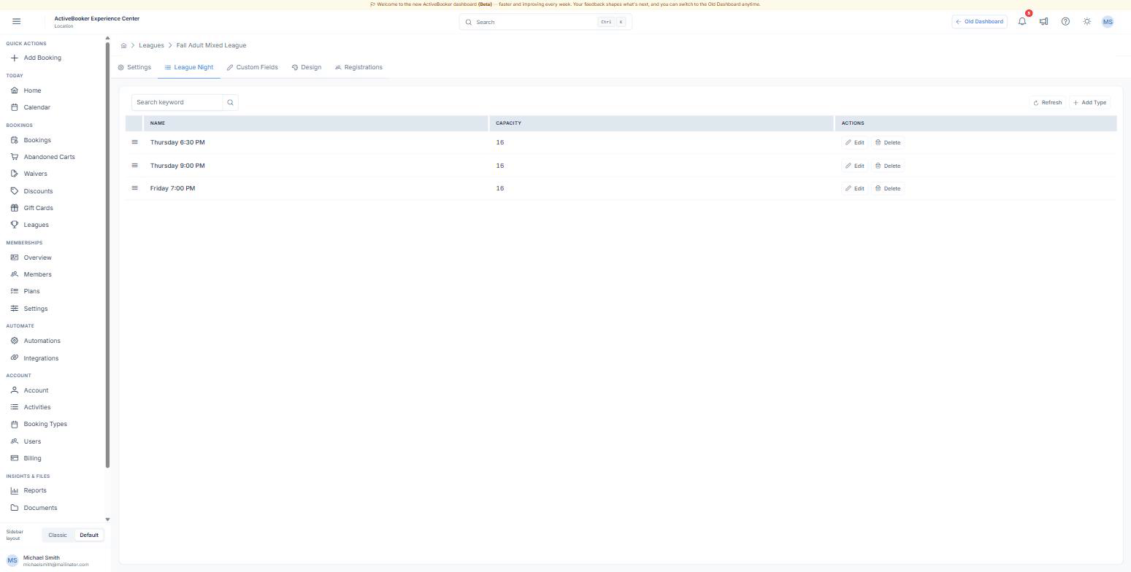
Task: Click the keyword search magnifier button
Action: 230,103
